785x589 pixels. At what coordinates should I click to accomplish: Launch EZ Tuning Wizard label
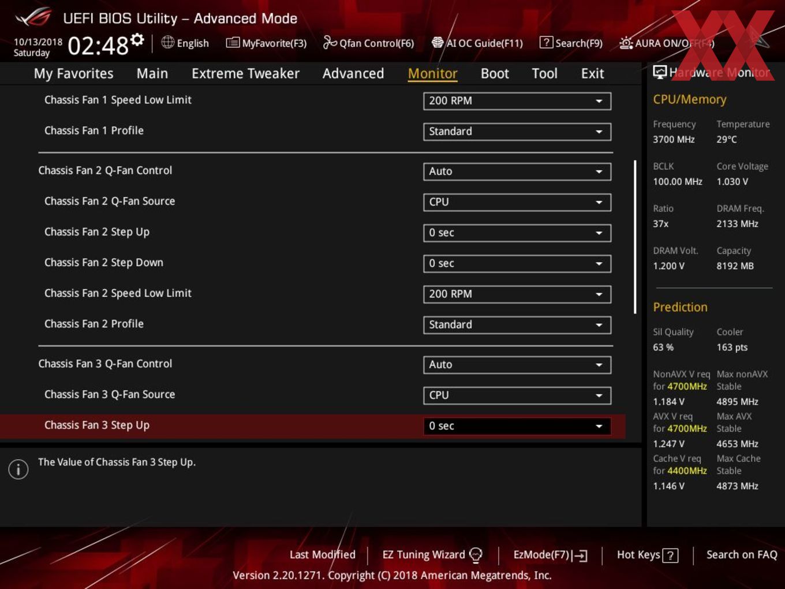click(x=424, y=555)
